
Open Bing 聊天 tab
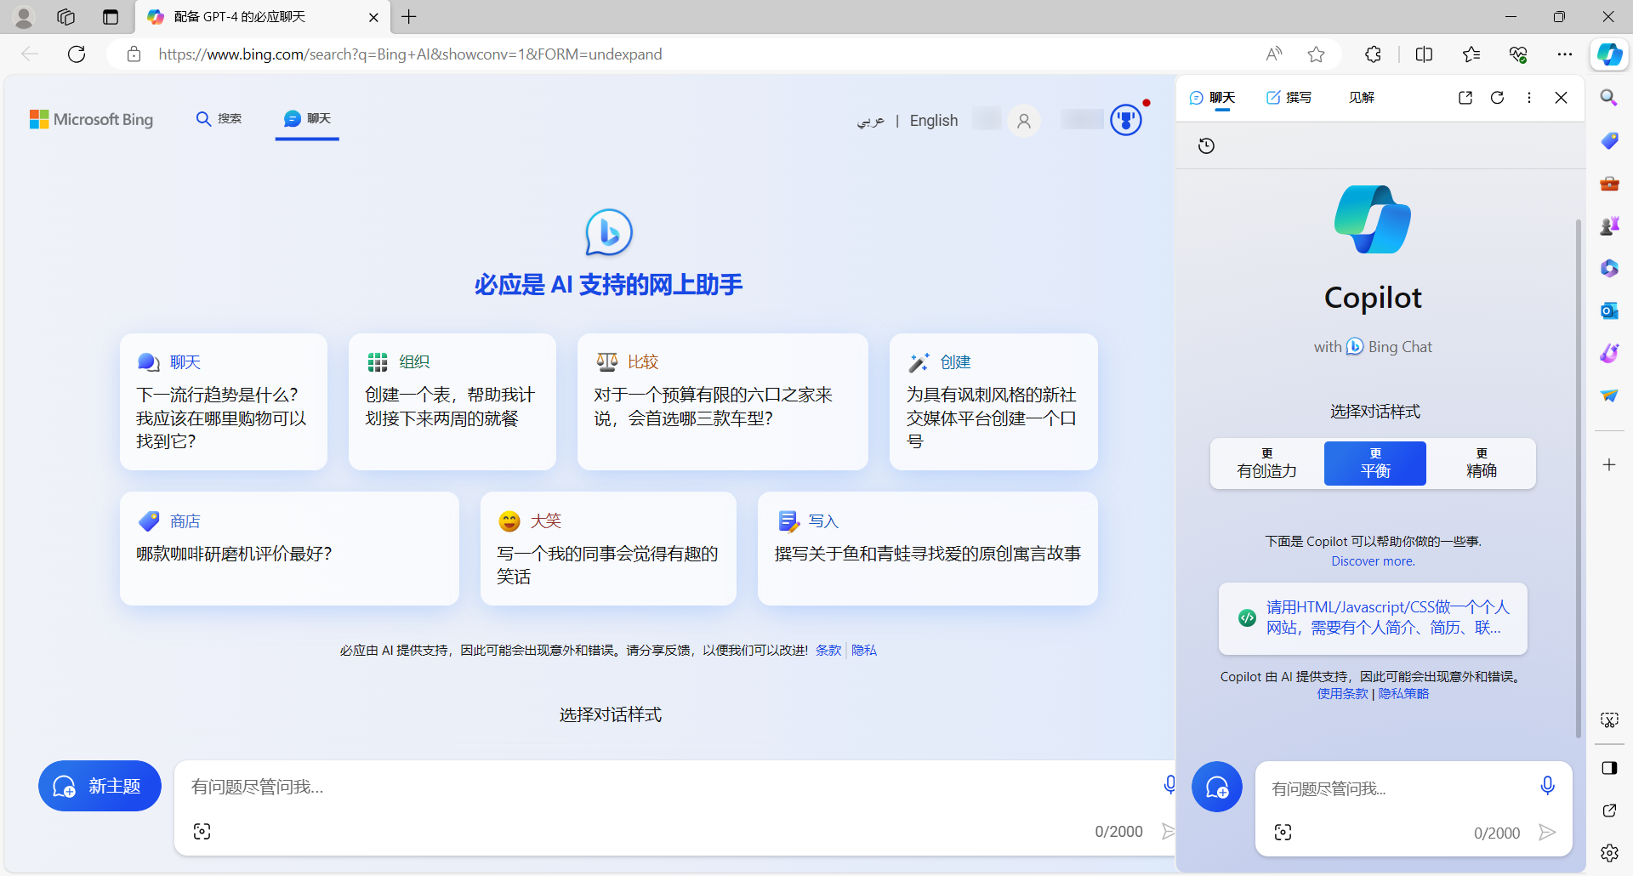point(307,119)
